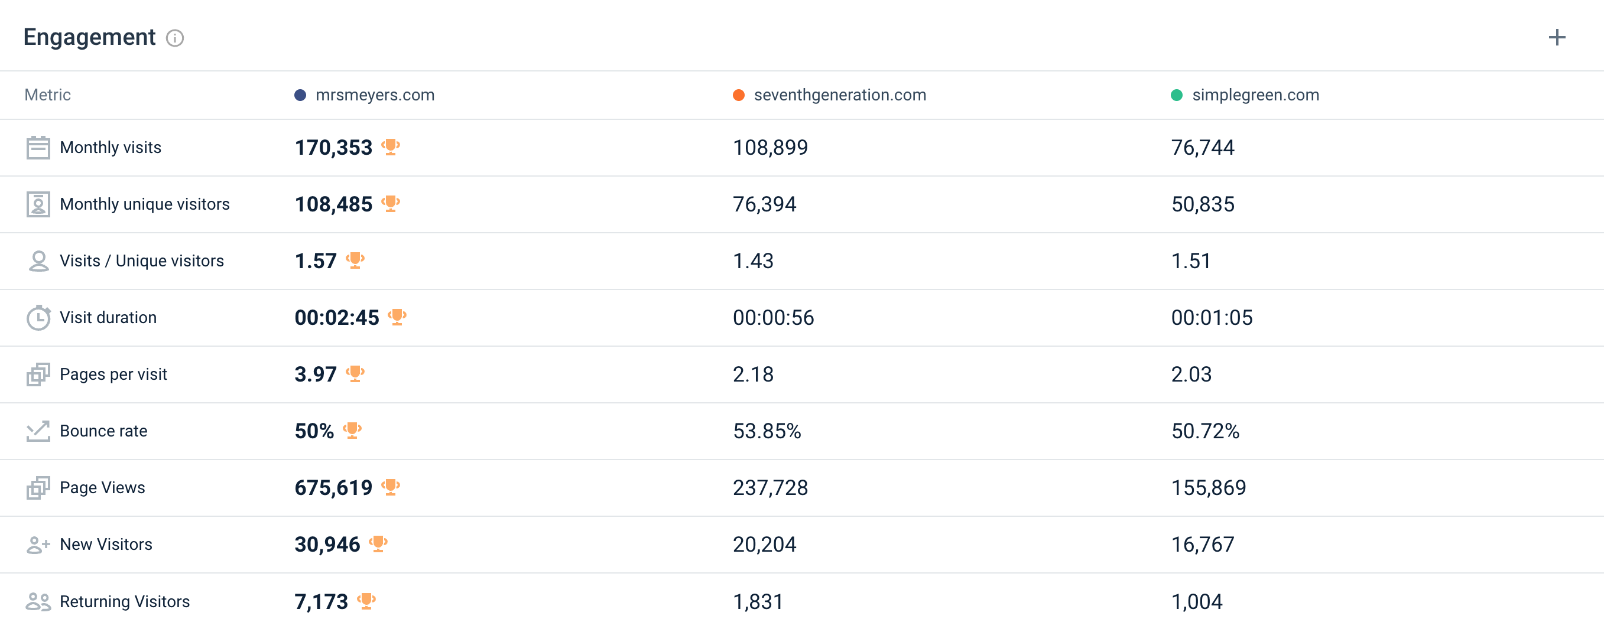The image size is (1604, 632).
Task: Click the trophy next to 675,619 page views
Action: coord(391,487)
